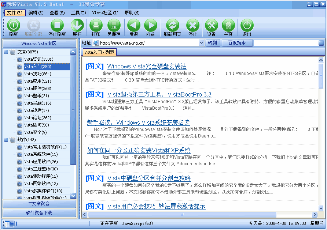
Task: Click the tree panel vertical scrollbar thumb
Action: tap(73, 110)
